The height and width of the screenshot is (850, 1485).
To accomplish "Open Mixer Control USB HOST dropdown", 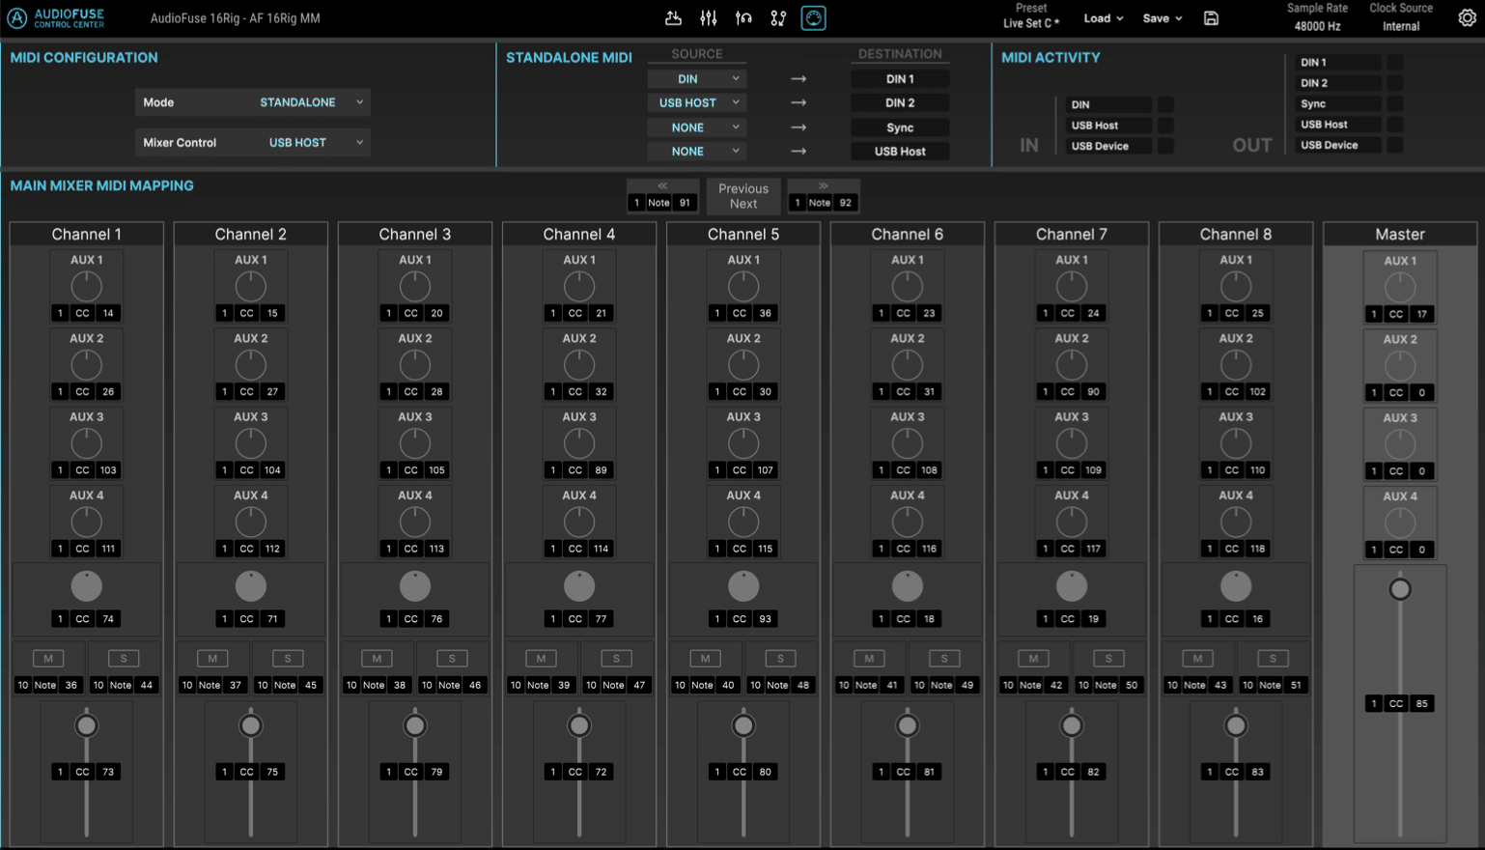I will coord(310,143).
